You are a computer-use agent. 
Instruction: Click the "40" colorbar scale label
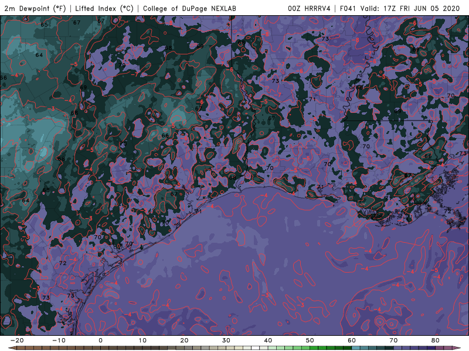click(268, 340)
